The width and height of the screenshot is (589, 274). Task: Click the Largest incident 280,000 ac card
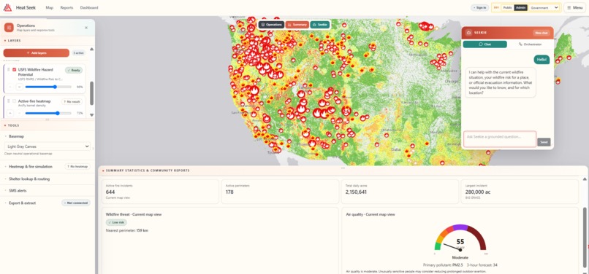pyautogui.click(x=520, y=192)
